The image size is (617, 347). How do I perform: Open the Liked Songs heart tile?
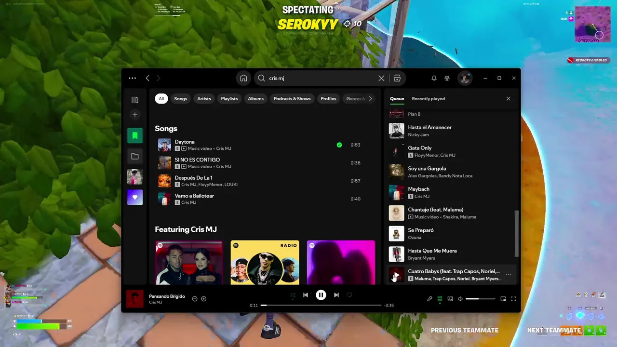(x=135, y=197)
